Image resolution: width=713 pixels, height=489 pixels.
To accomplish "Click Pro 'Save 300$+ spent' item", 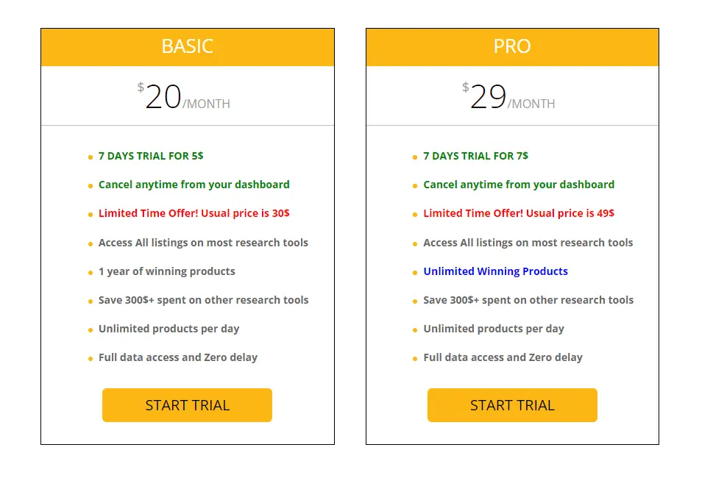I will (528, 300).
